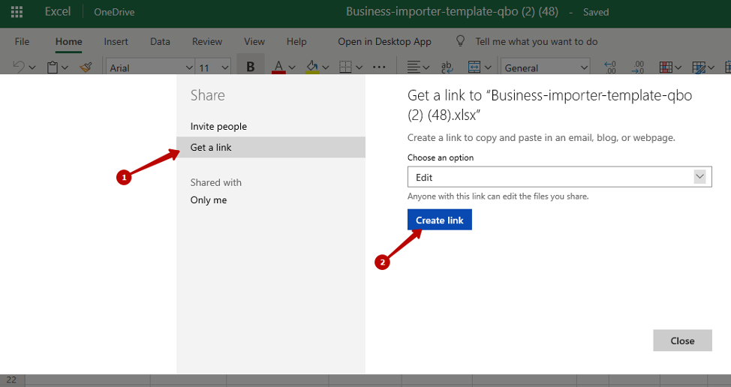Select the Format Painter brush
The width and height of the screenshot is (731, 387).
pyautogui.click(x=86, y=67)
